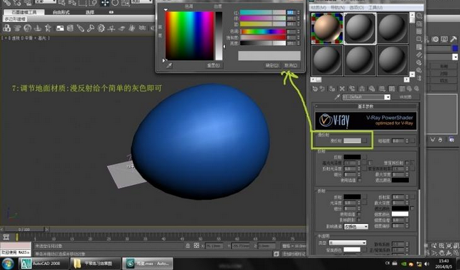This screenshot has height=270, width=460.
Task: Click the Windows Start orb
Action: pos(8,263)
